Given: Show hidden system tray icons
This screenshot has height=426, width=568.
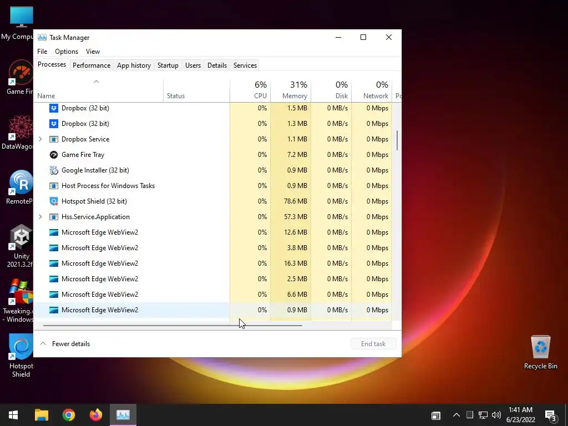Looking at the screenshot, I should pyautogui.click(x=457, y=415).
